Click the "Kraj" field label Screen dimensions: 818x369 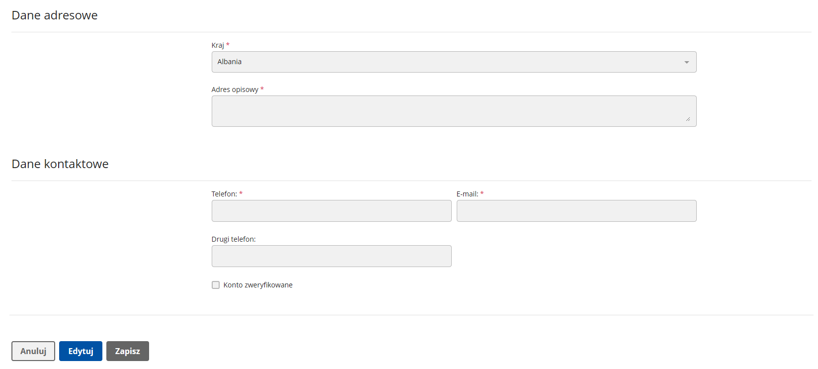(218, 45)
